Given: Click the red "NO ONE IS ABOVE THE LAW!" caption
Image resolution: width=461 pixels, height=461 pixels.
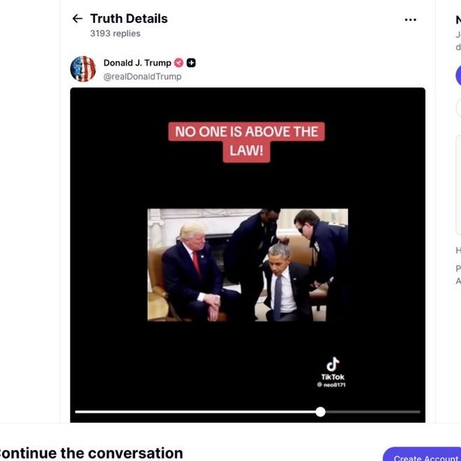Looking at the screenshot, I should click(x=247, y=141).
